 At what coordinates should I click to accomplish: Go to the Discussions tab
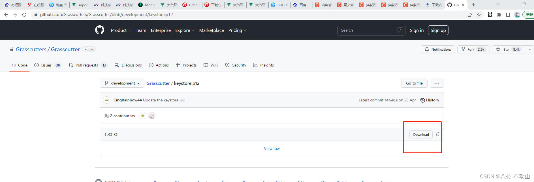click(x=128, y=65)
